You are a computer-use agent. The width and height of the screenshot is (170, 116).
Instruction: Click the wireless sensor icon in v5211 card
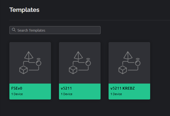88,62
